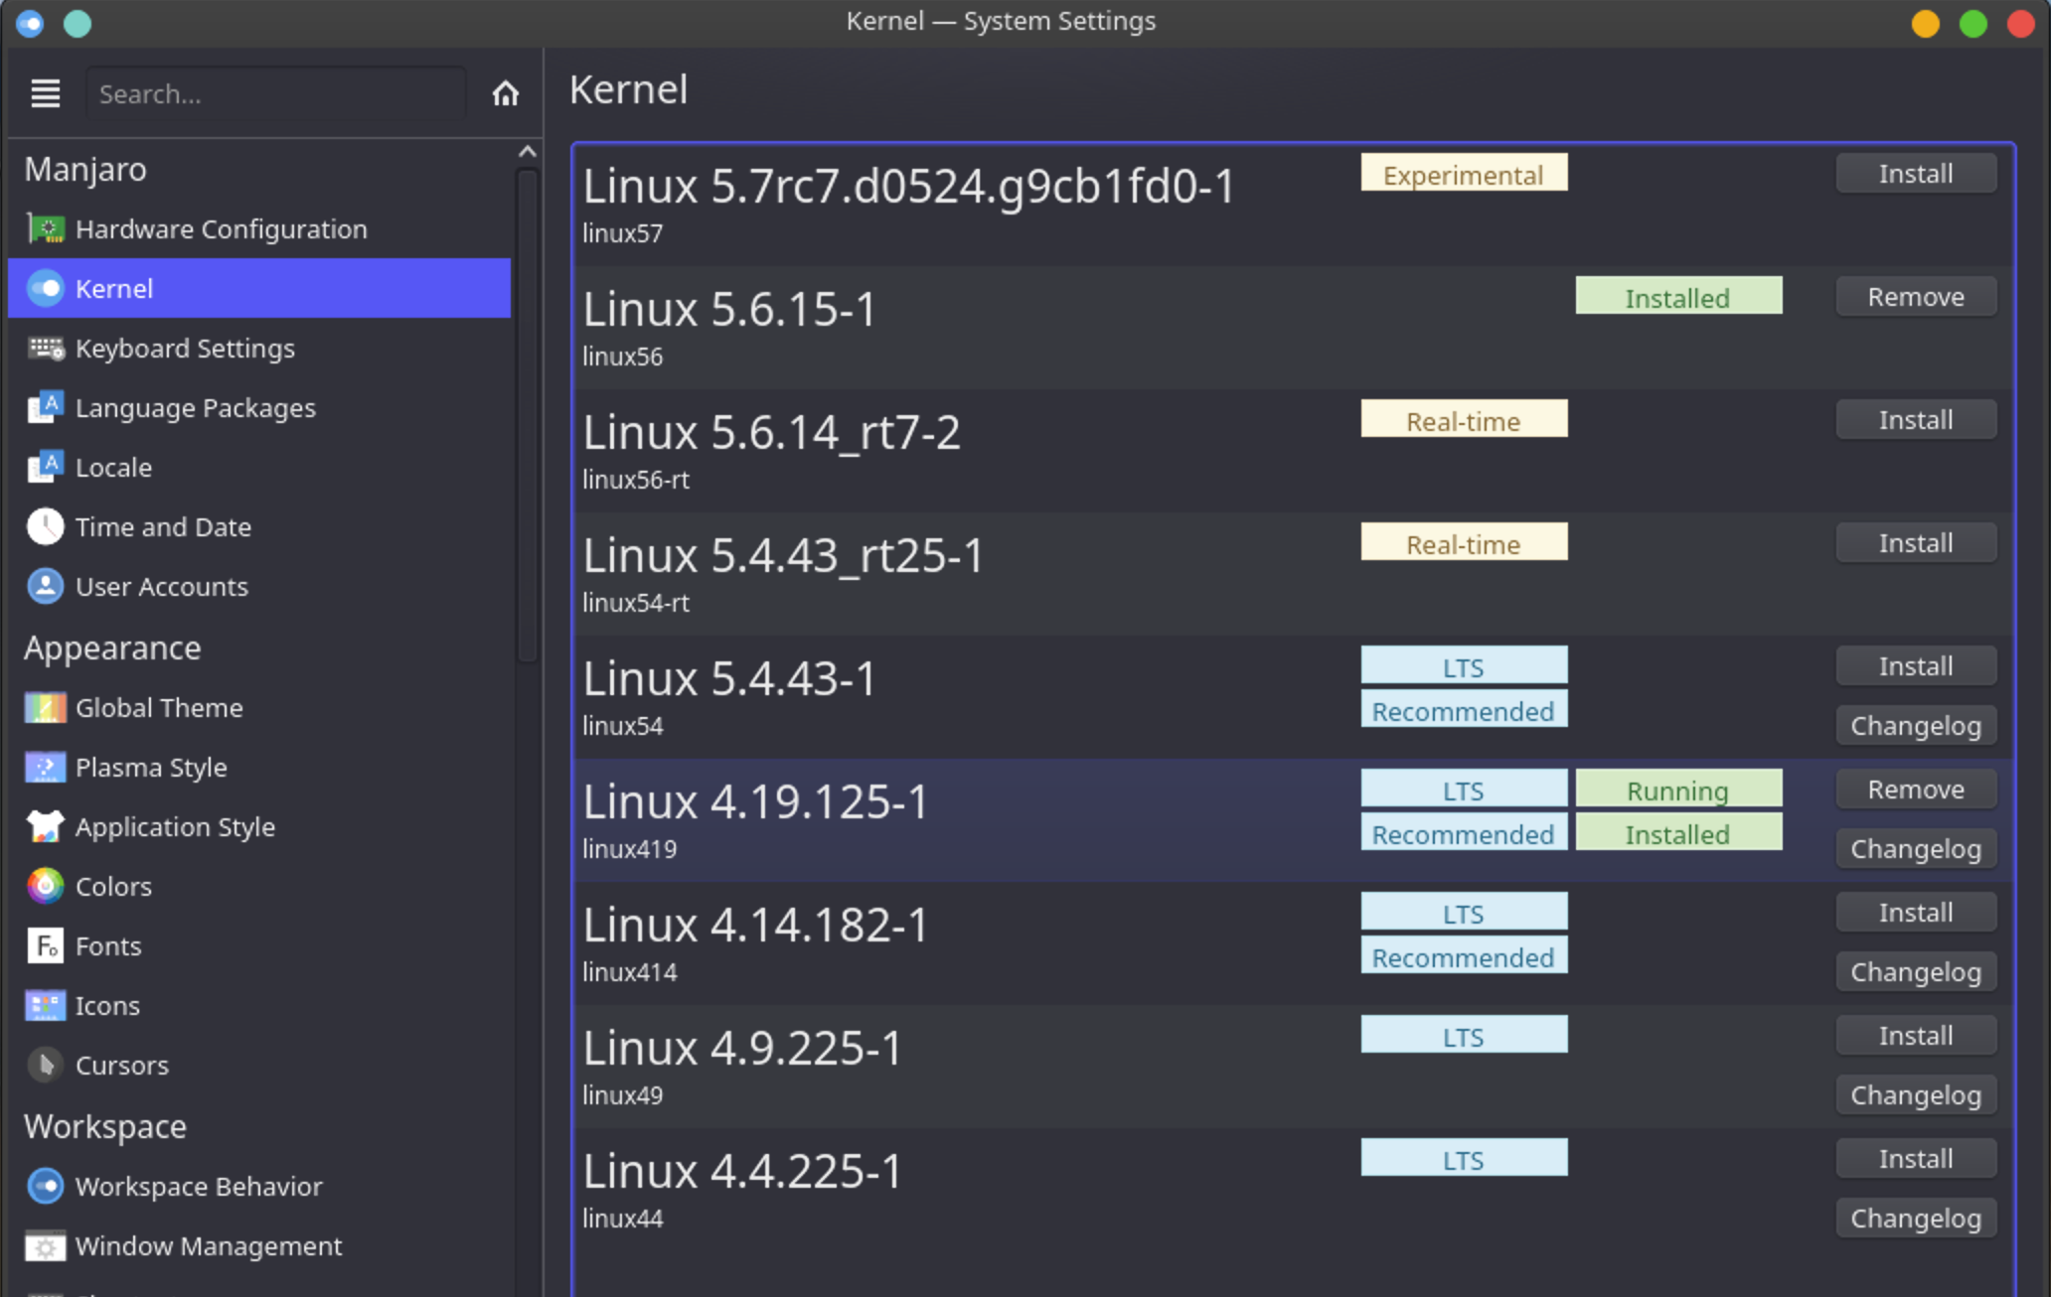
Task: Open User Accounts icon
Action: pos(46,587)
